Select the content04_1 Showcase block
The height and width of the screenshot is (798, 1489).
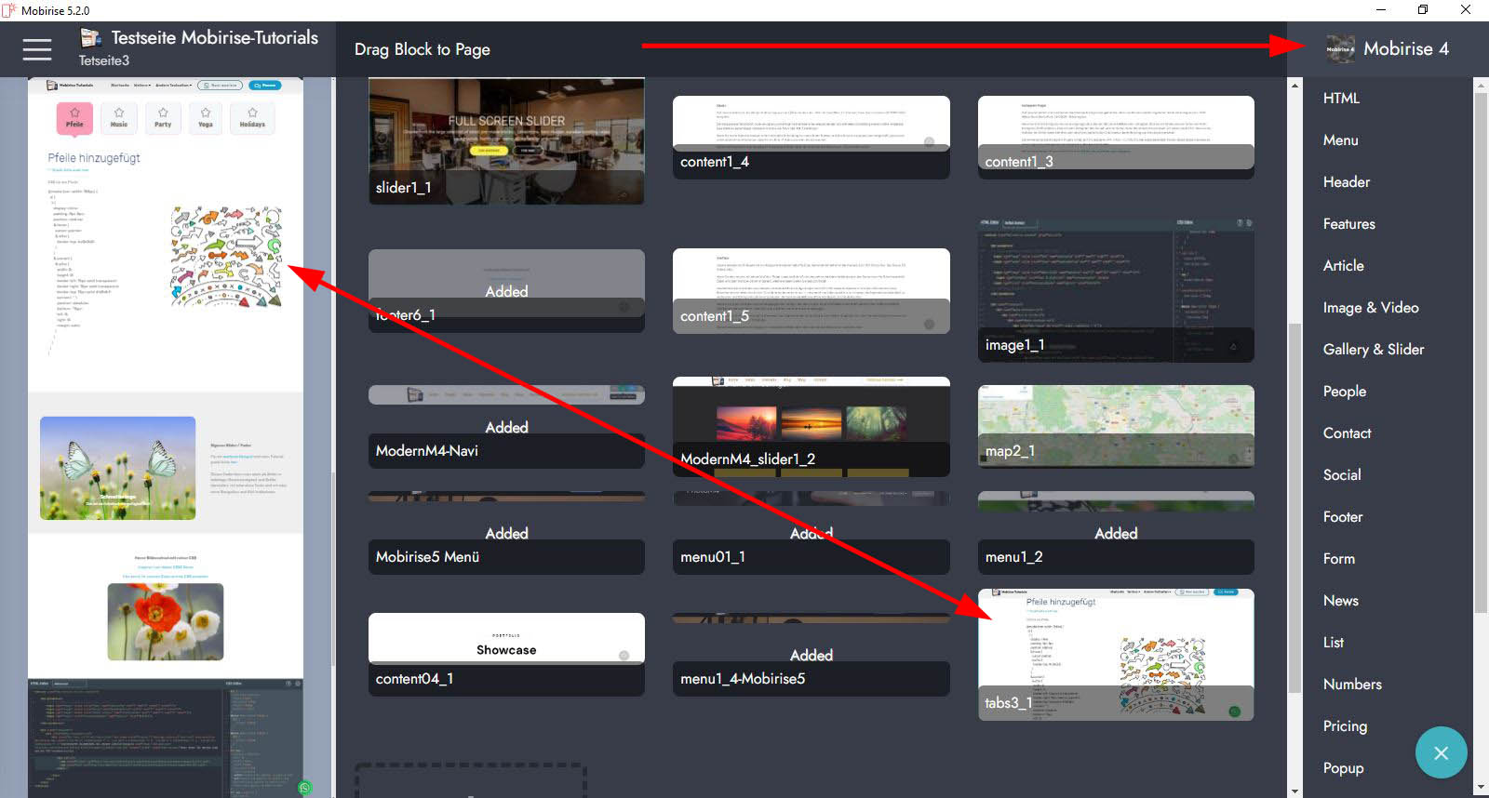click(506, 655)
